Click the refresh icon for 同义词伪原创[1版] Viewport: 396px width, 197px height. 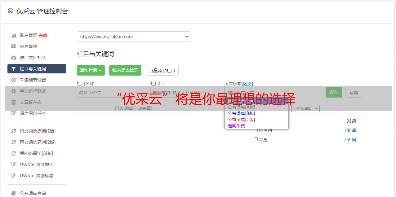click(13, 131)
